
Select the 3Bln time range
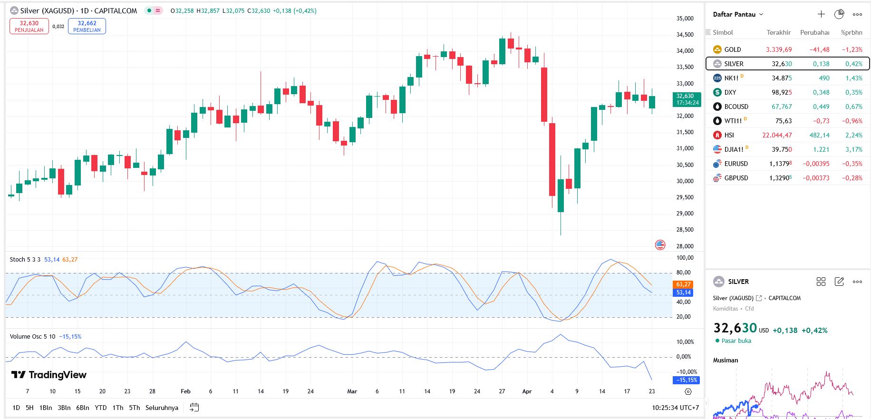coord(64,408)
